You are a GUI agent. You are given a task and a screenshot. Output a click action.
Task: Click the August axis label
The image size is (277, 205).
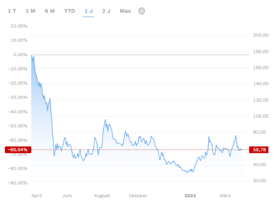pos(102,196)
